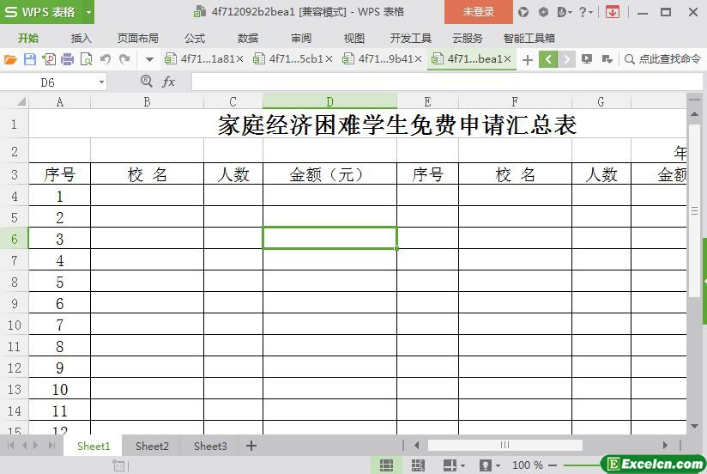The image size is (707, 474).
Task: Click the horizontal scrollbar right arrow
Action: (665, 445)
